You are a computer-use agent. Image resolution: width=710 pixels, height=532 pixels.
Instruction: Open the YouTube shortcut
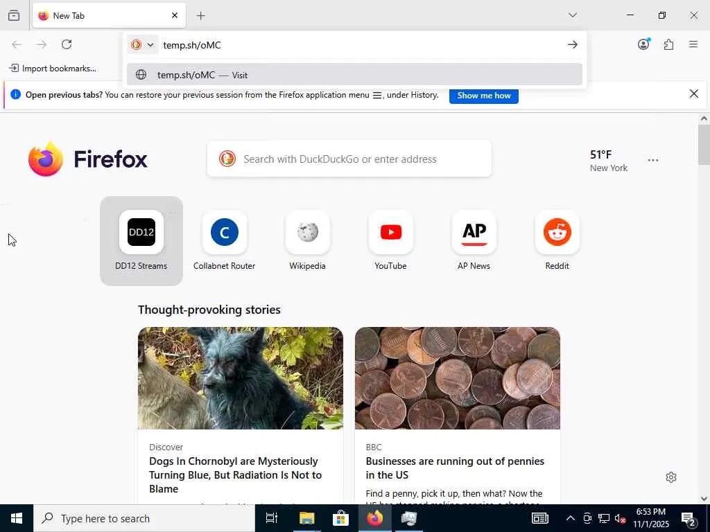pos(391,240)
